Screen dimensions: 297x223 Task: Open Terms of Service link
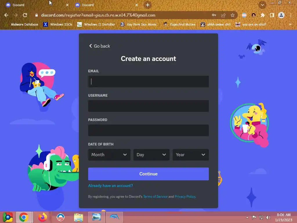pyautogui.click(x=155, y=197)
